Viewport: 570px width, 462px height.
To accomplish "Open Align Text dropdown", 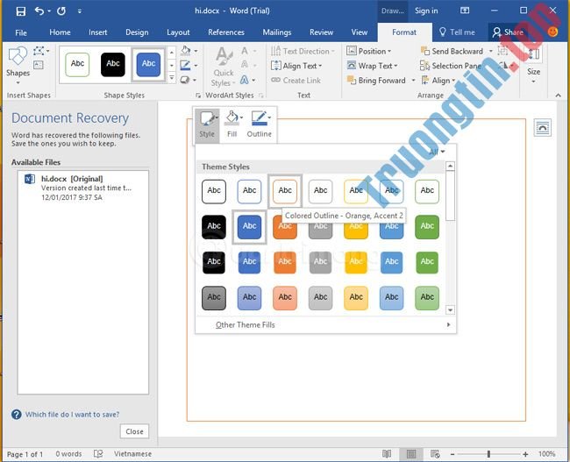I will (x=296, y=66).
